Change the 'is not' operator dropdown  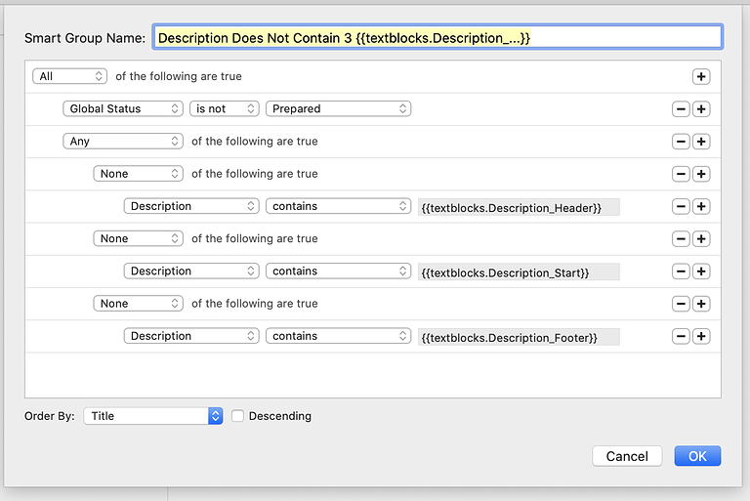[x=225, y=108]
